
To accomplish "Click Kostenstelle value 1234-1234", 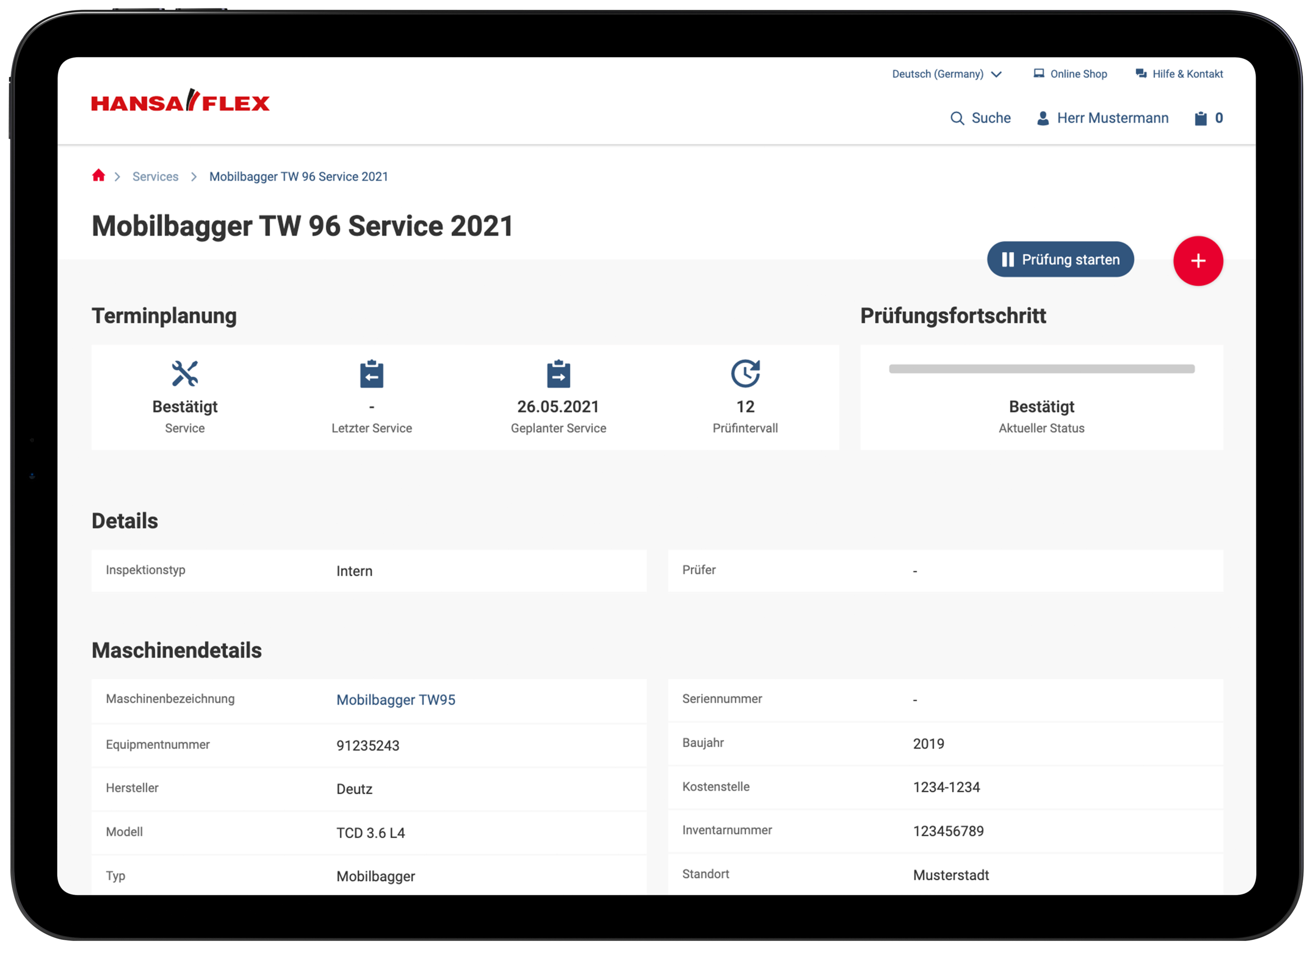I will pos(946,788).
